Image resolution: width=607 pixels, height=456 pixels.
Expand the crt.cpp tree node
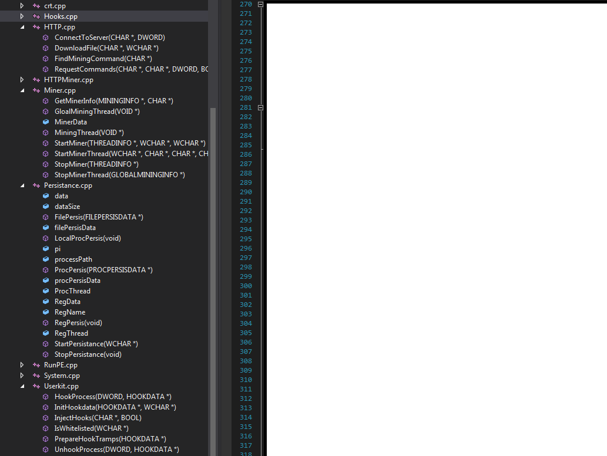pos(22,6)
